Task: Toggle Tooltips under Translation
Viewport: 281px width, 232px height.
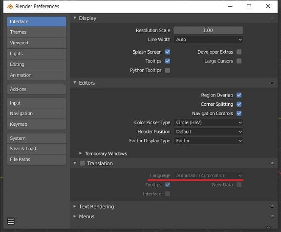Action: click(168, 185)
